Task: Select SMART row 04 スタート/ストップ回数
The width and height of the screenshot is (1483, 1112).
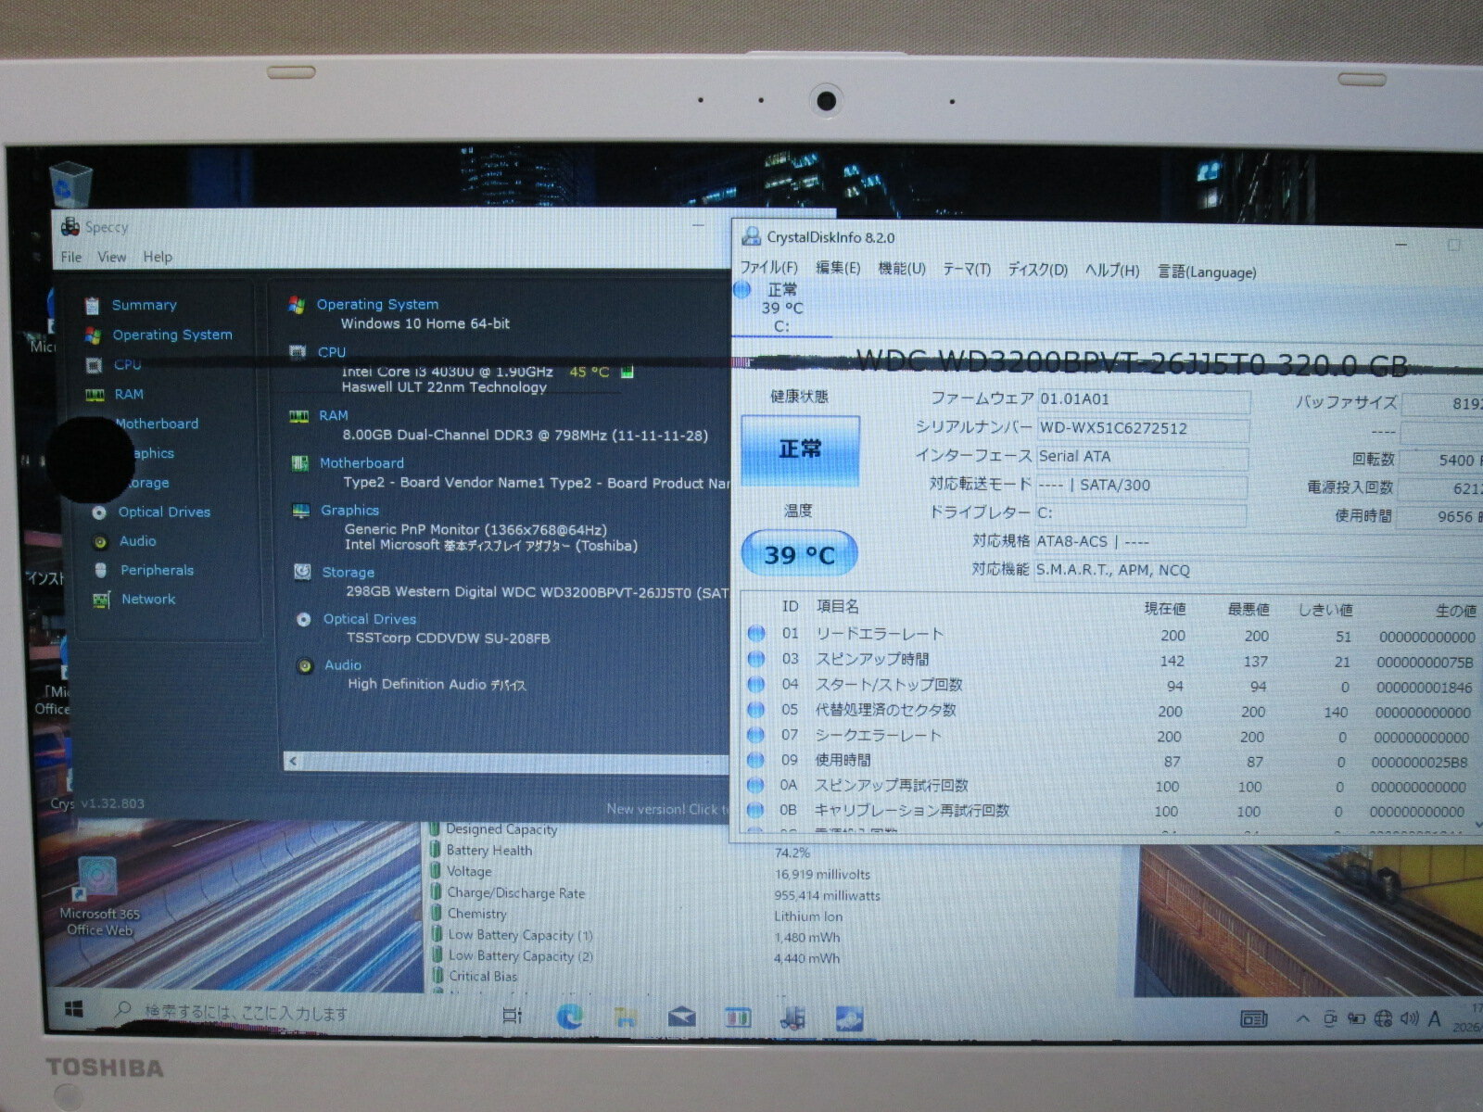Action: tap(1112, 686)
